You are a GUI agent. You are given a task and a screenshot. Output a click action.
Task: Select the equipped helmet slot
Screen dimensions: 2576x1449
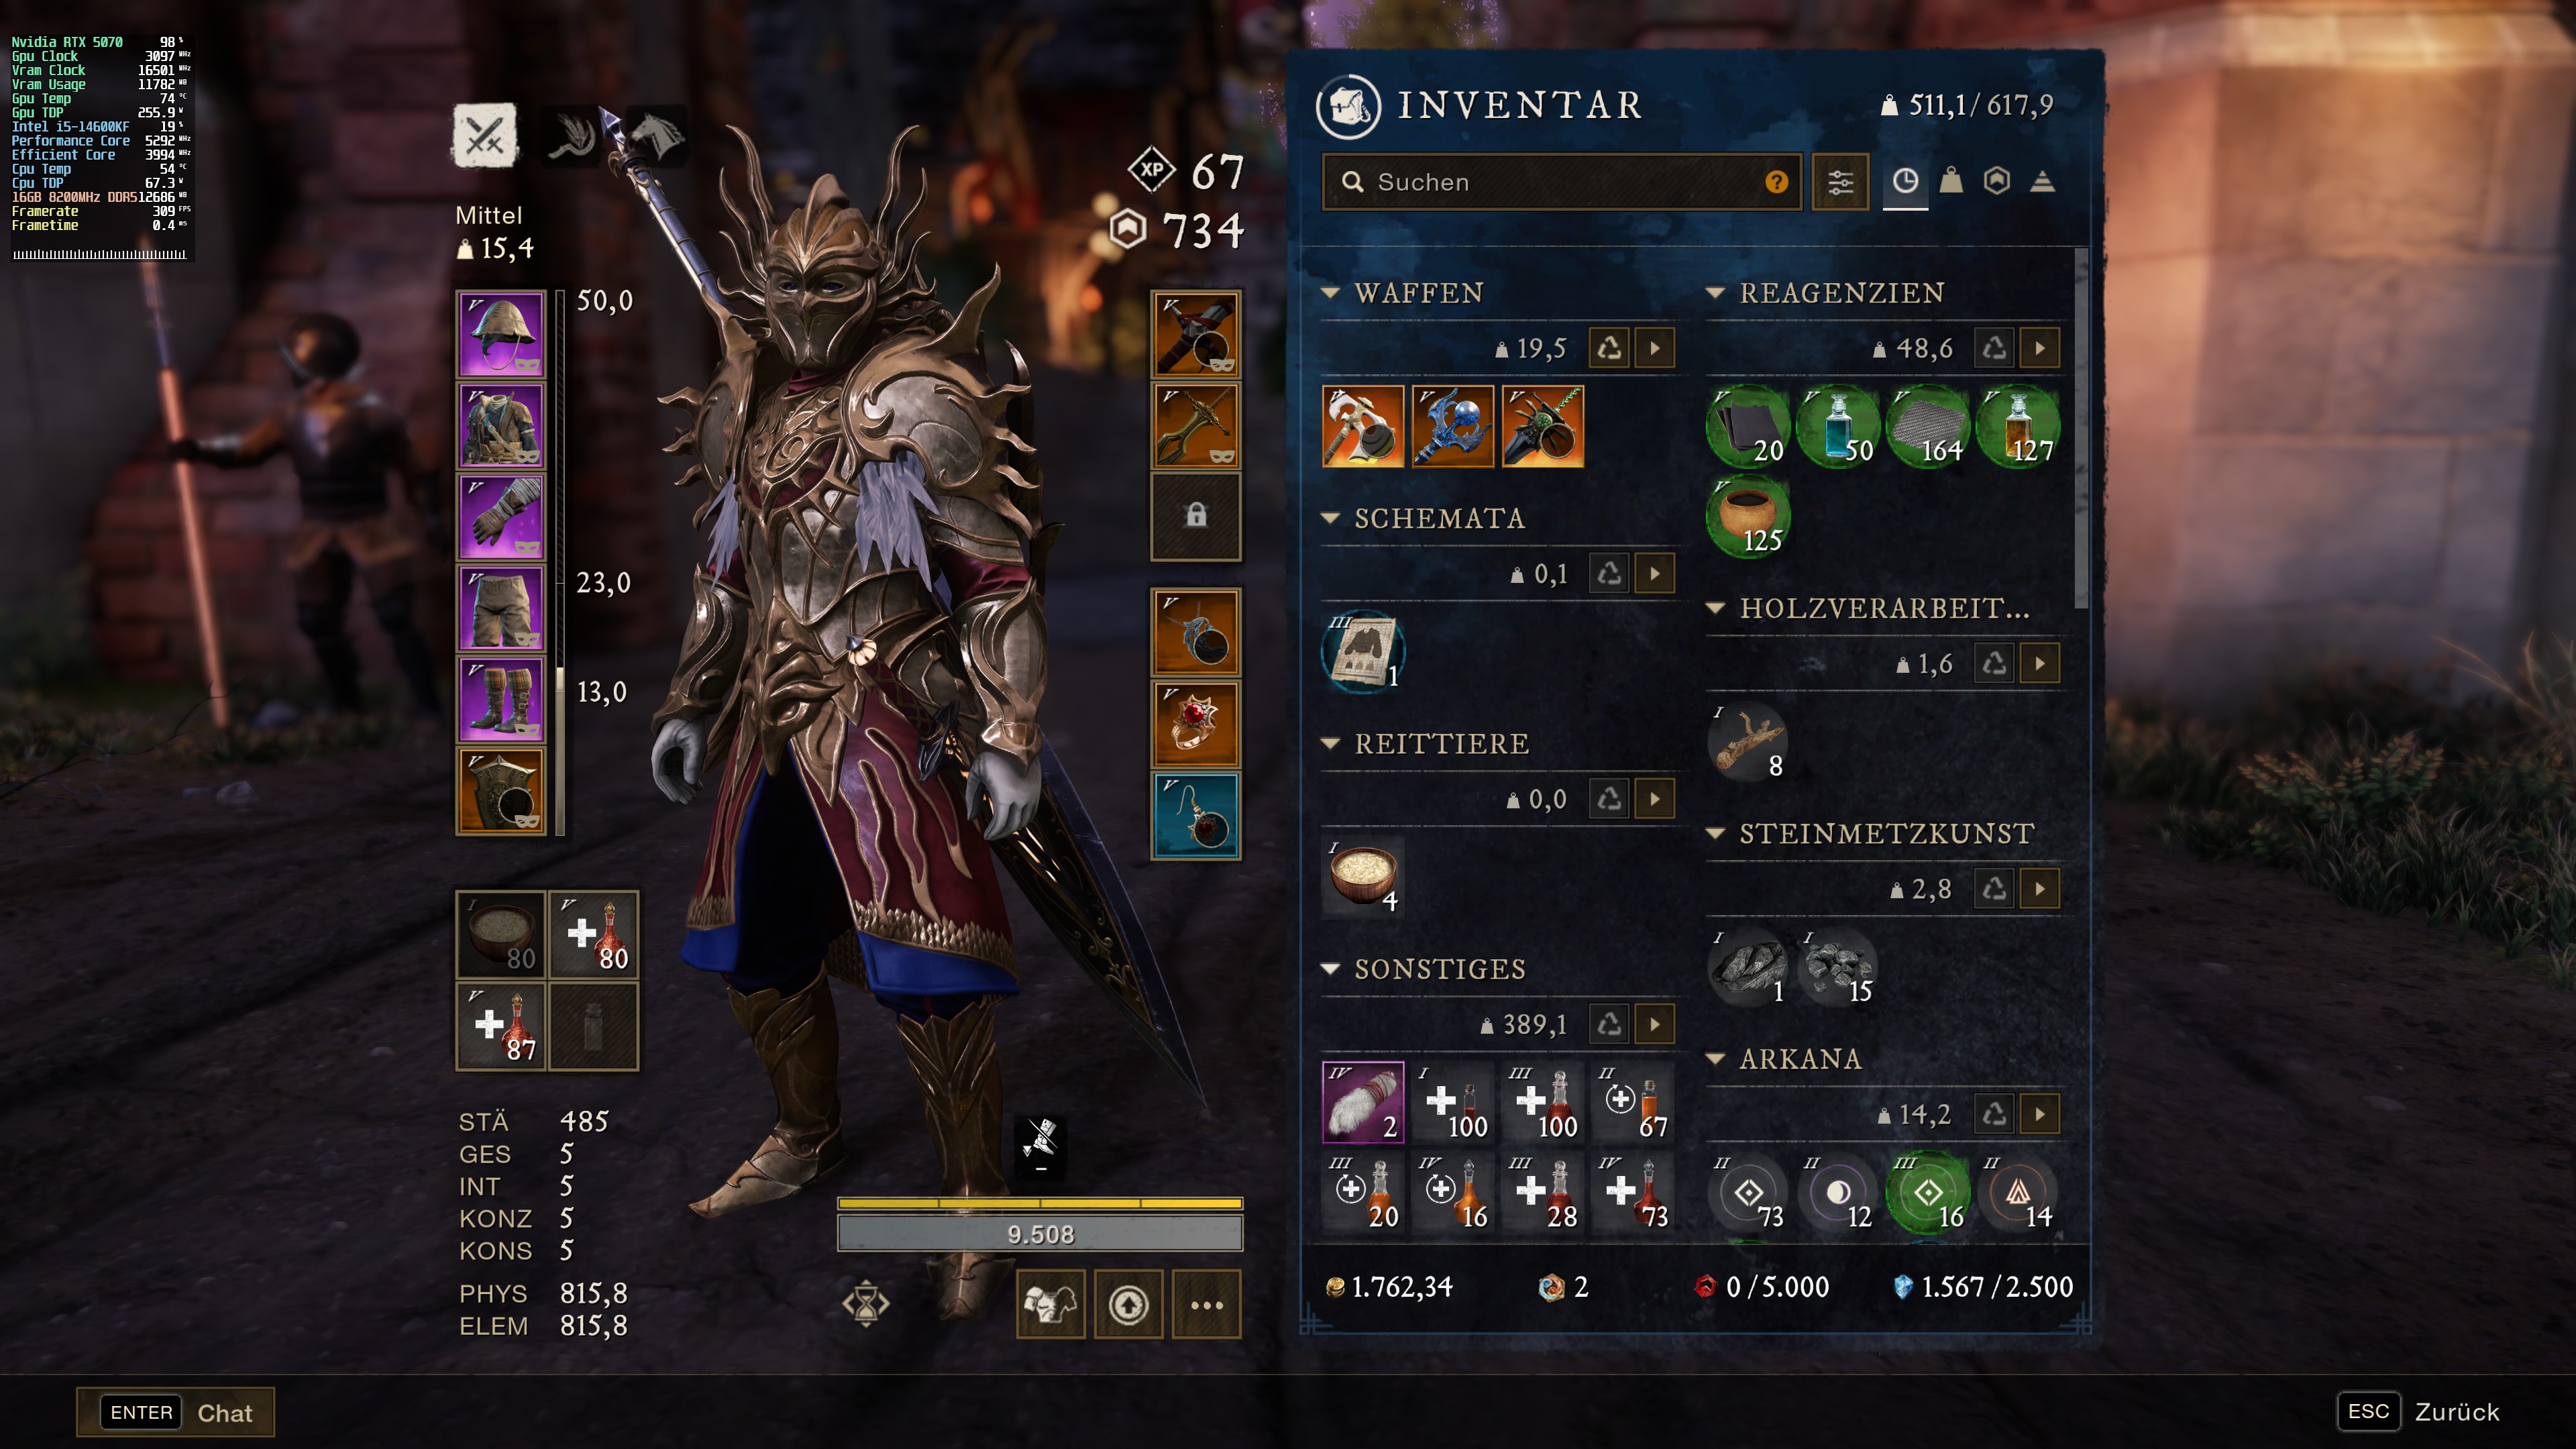tap(501, 334)
